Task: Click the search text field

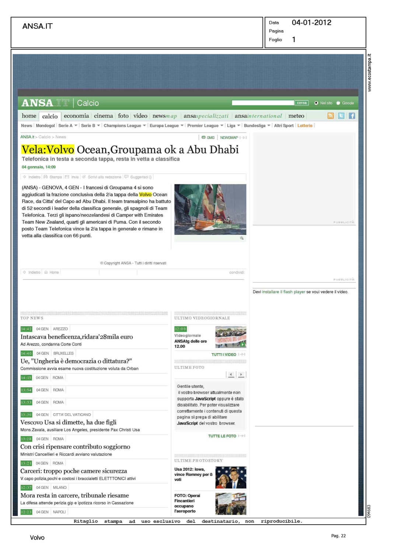Action: (x=262, y=103)
